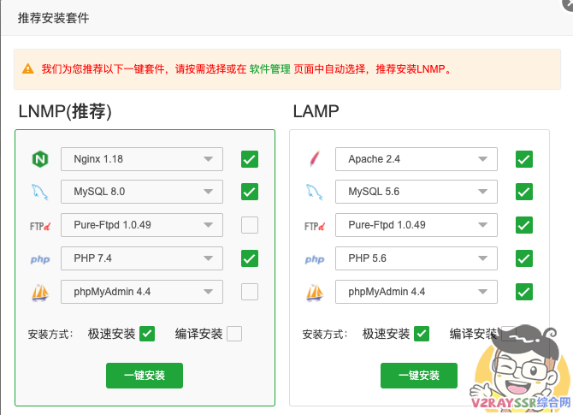Click the MySQL dolphin icon in LAMP
The image size is (573, 415).
coord(314,192)
